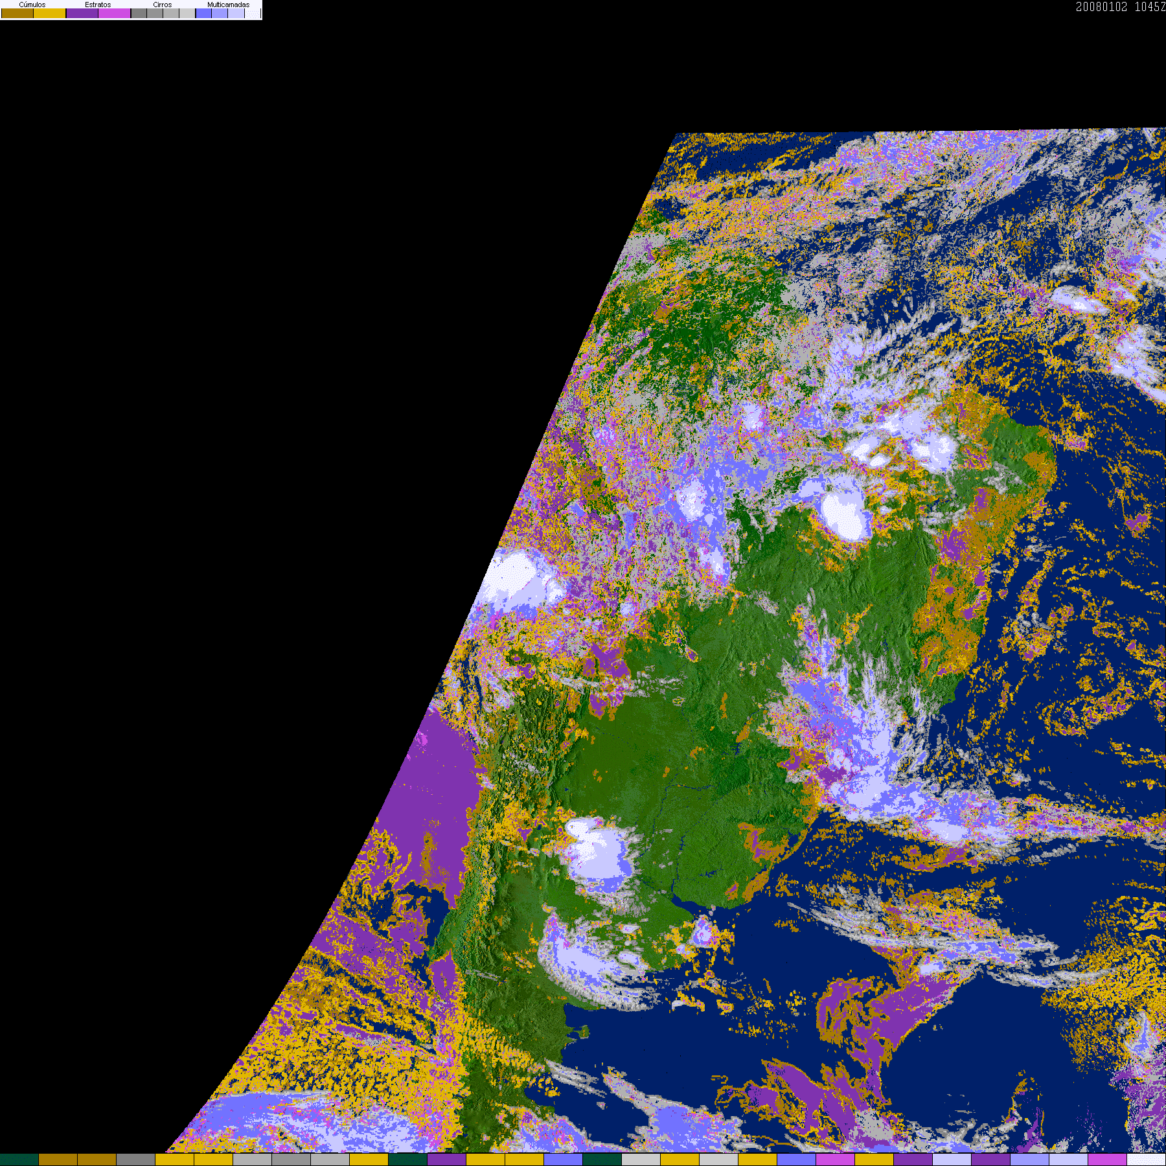The image size is (1166, 1166).
Task: Choose the lightest gray Cirros legend swatch
Action: pos(187,14)
